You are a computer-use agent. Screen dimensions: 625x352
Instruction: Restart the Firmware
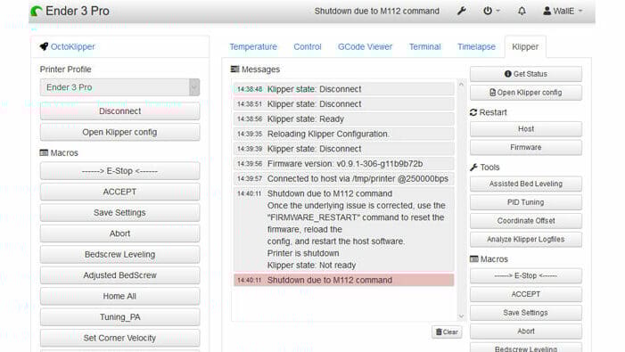[526, 147]
